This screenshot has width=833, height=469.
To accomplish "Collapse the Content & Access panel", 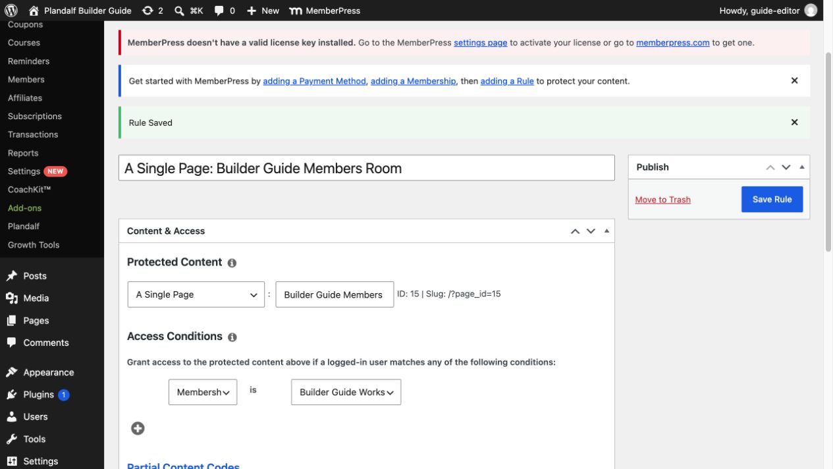I will [x=606, y=231].
